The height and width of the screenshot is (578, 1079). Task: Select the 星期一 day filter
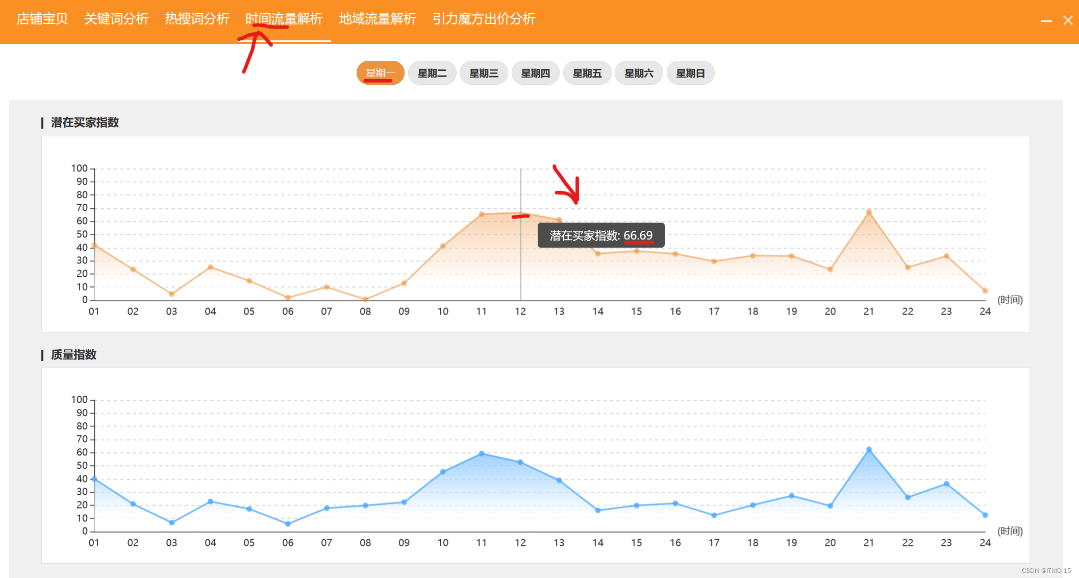381,73
